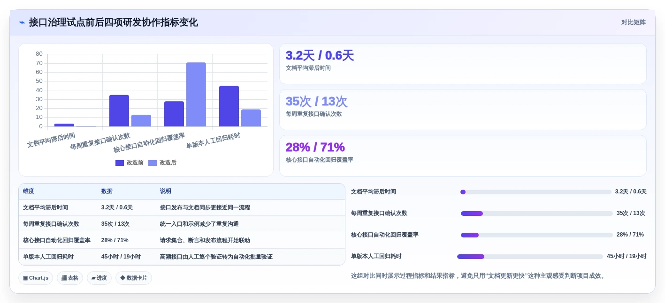
Task: Click the x-axis label 单版本人工回归耗时
Action: tap(214, 140)
